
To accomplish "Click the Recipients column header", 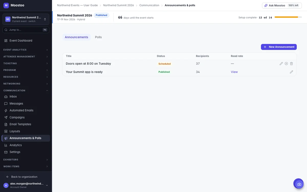I will point(202,56).
